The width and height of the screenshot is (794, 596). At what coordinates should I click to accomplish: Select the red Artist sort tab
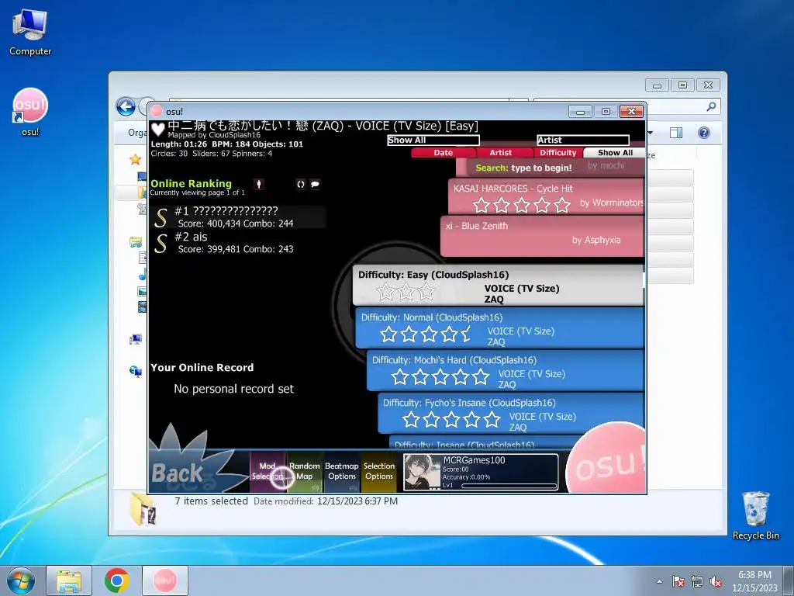click(x=500, y=153)
